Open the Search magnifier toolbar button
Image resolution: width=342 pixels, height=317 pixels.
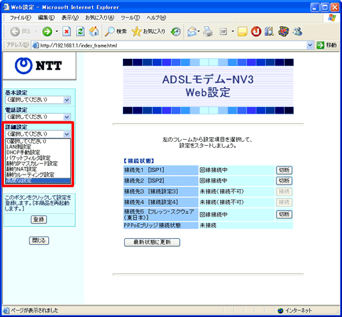[116, 31]
